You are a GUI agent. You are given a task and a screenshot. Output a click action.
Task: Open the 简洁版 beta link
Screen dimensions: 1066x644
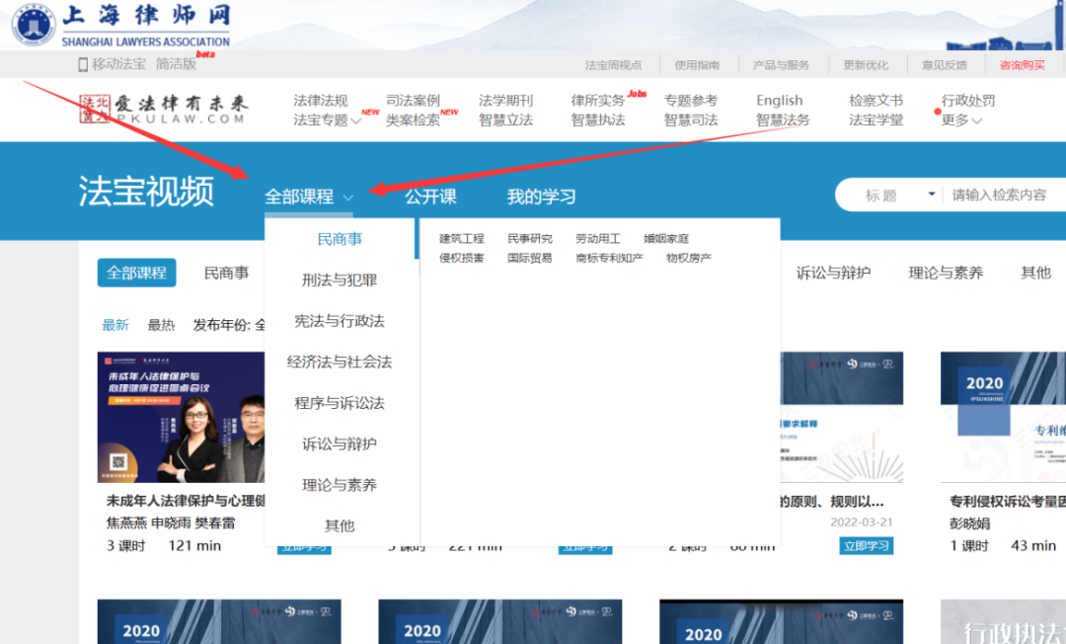[176, 64]
